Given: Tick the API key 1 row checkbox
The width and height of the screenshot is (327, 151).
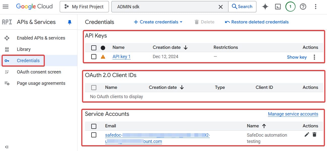Looking at the screenshot, I should 94,57.
